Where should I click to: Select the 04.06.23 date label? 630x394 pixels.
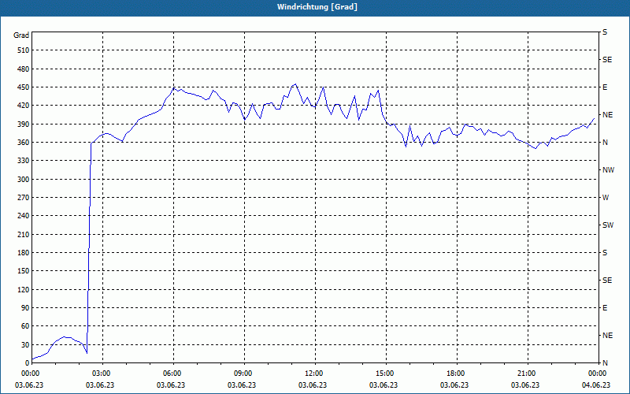(596, 385)
